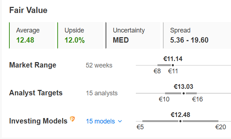Click the Analyst Targets average dot
Screen dimensions: 231x139
(x=183, y=93)
